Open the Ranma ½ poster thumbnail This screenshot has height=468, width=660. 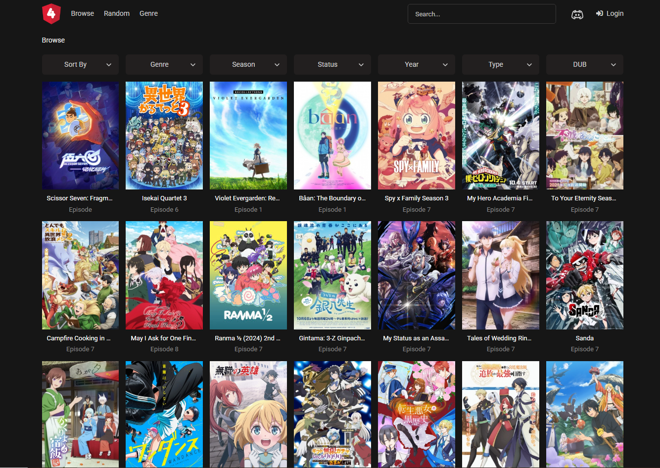point(248,275)
